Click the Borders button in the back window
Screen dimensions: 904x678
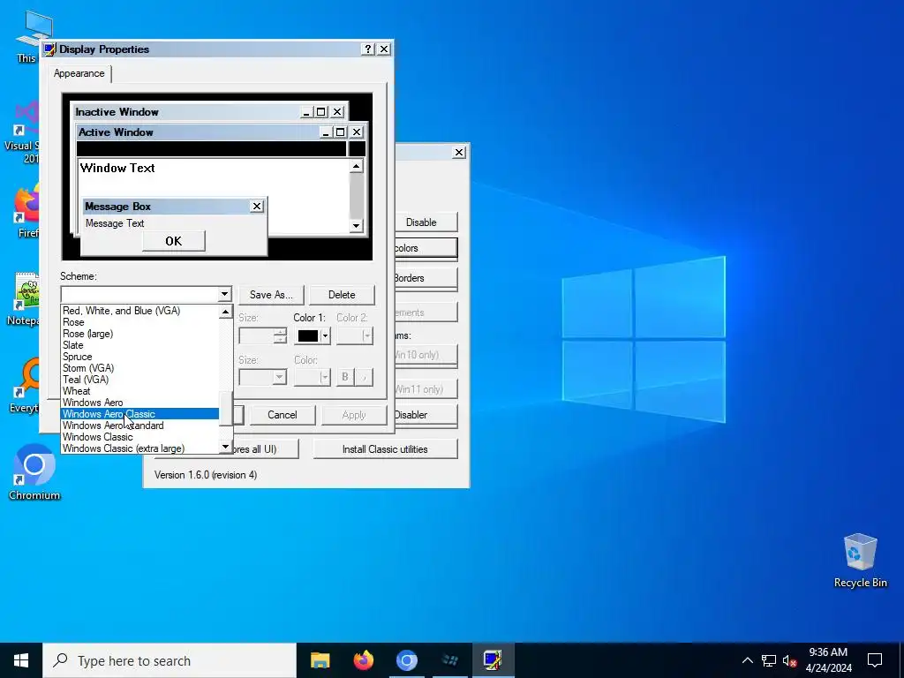click(x=426, y=278)
